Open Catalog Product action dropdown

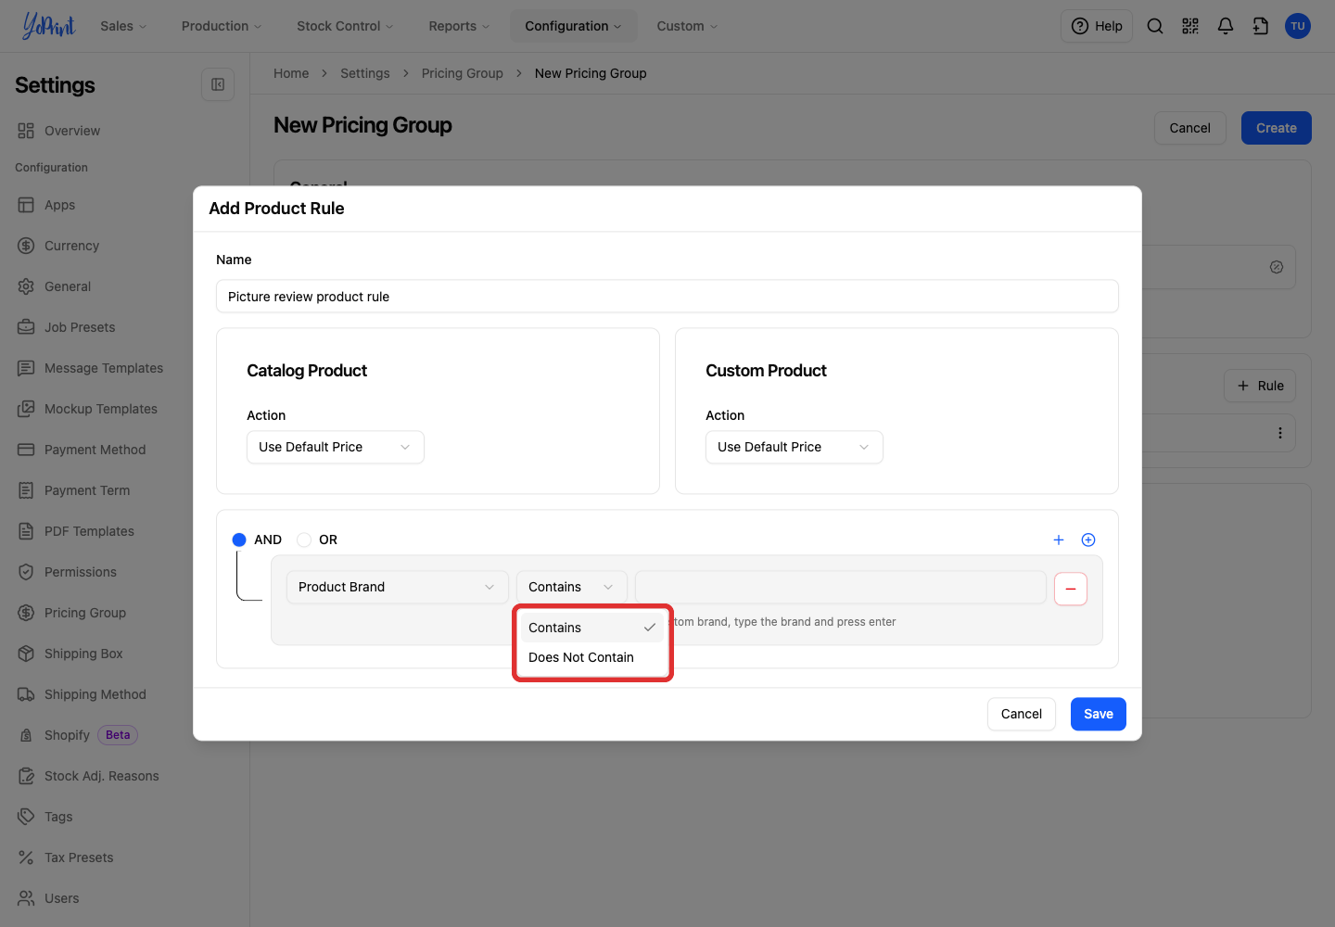pos(336,447)
